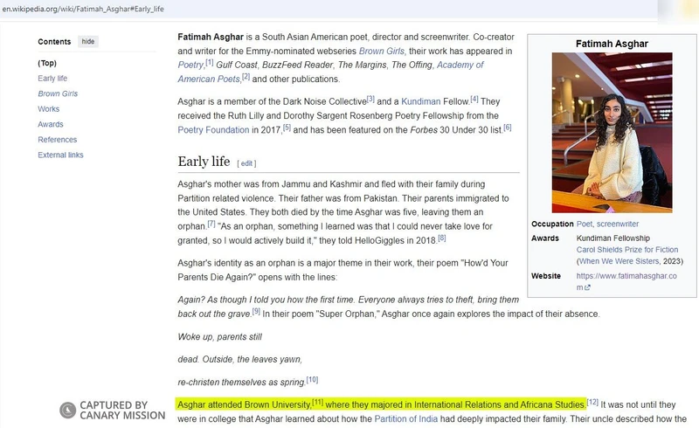Open the Brown Girls webseries link in intro
This screenshot has width=699, height=428.
click(382, 52)
